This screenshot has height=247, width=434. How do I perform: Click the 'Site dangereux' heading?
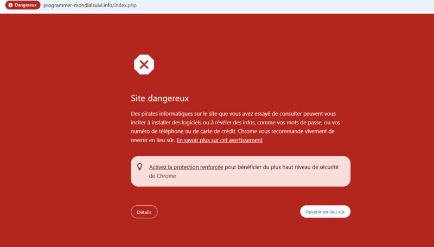tap(159, 98)
